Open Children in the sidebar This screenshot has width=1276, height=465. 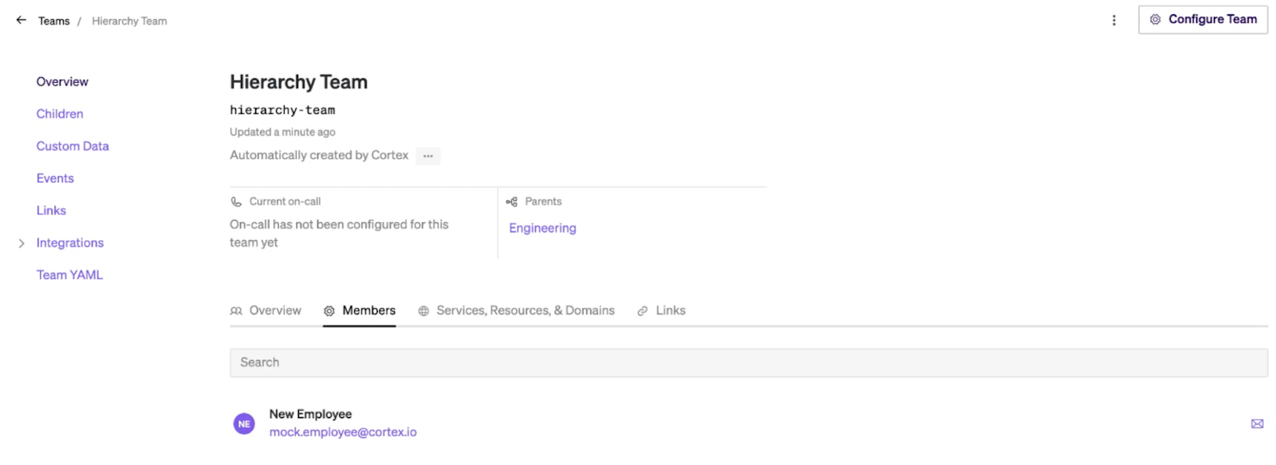click(x=60, y=114)
